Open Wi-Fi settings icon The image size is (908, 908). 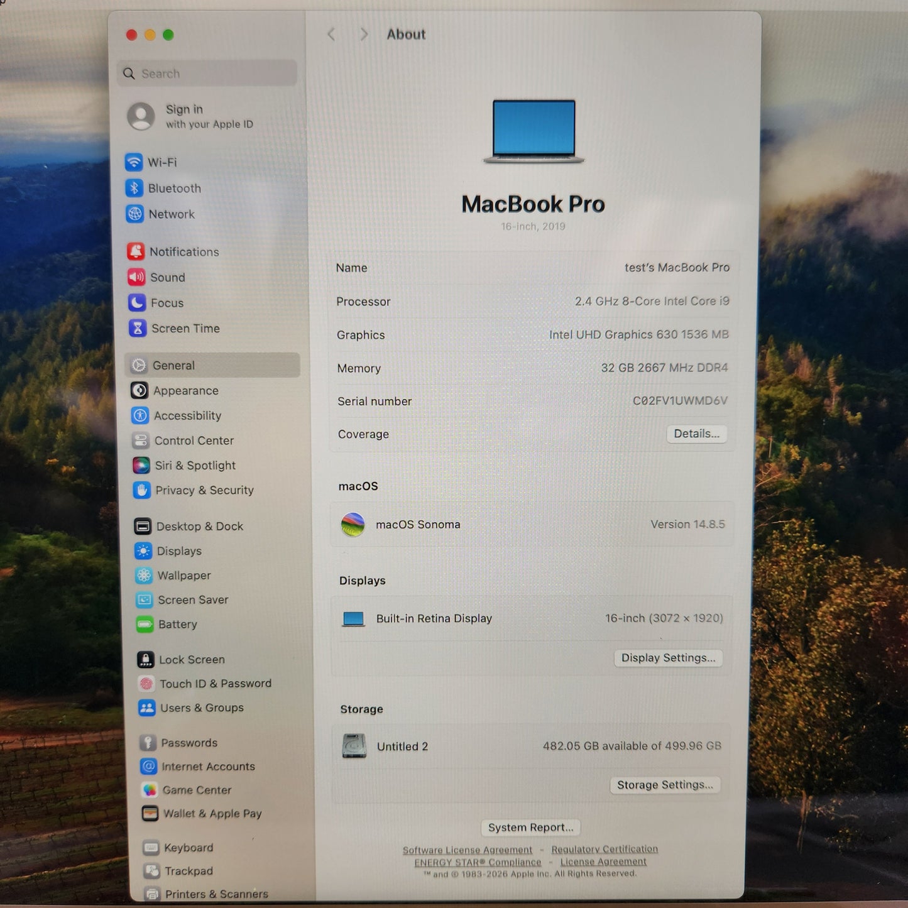[x=134, y=162]
